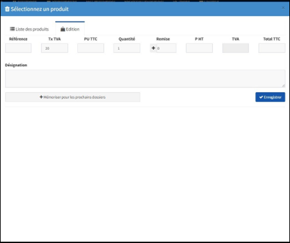Save with the Enregistrer button
The width and height of the screenshot is (290, 243).
(x=270, y=97)
